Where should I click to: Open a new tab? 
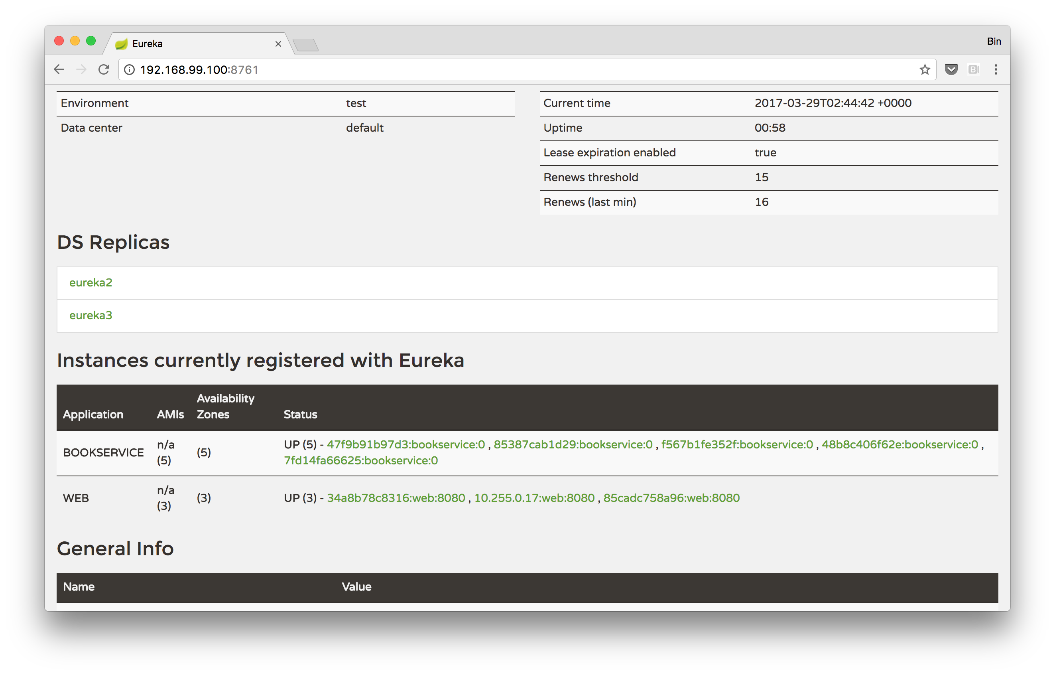pyautogui.click(x=305, y=45)
